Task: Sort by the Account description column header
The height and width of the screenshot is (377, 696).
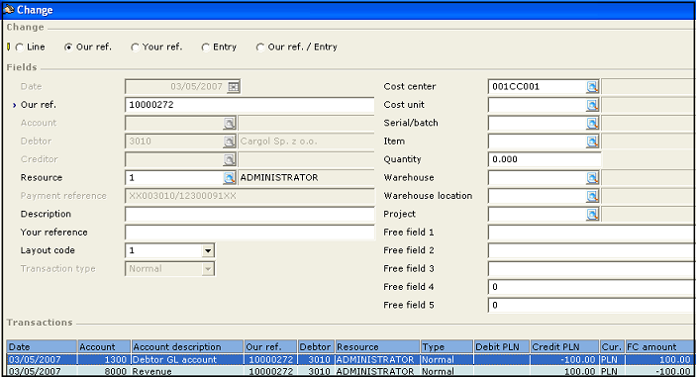Action: click(x=187, y=346)
